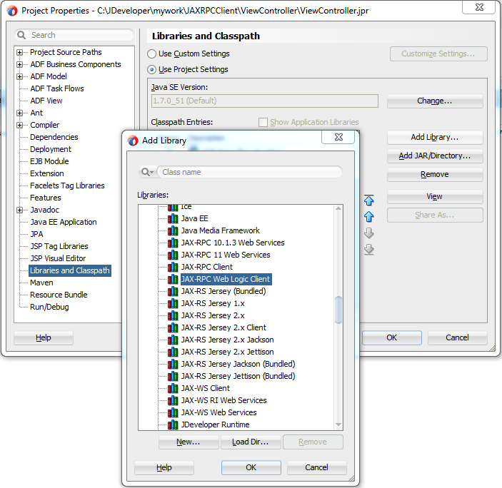The width and height of the screenshot is (502, 488).
Task: Open the Dependencies category
Action: (x=54, y=137)
